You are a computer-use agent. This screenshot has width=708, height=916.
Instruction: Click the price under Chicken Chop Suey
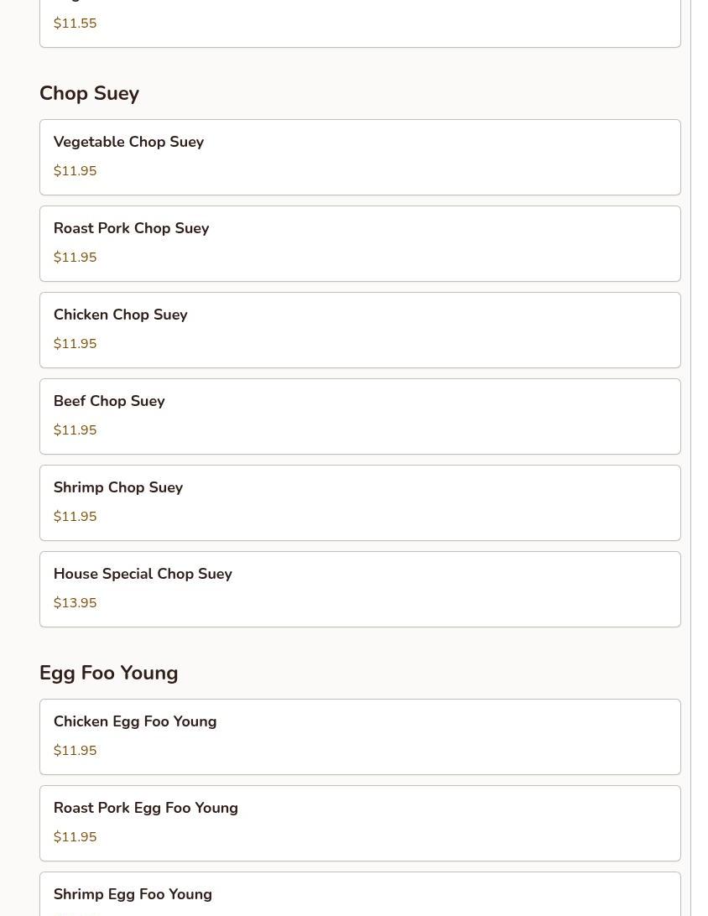(75, 344)
